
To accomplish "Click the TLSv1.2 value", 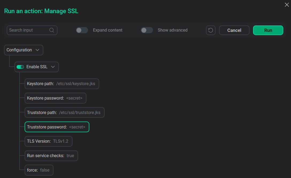I will (61, 141).
